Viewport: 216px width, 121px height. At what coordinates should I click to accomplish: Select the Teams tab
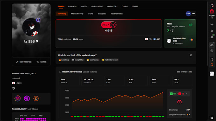(x=135, y=6)
